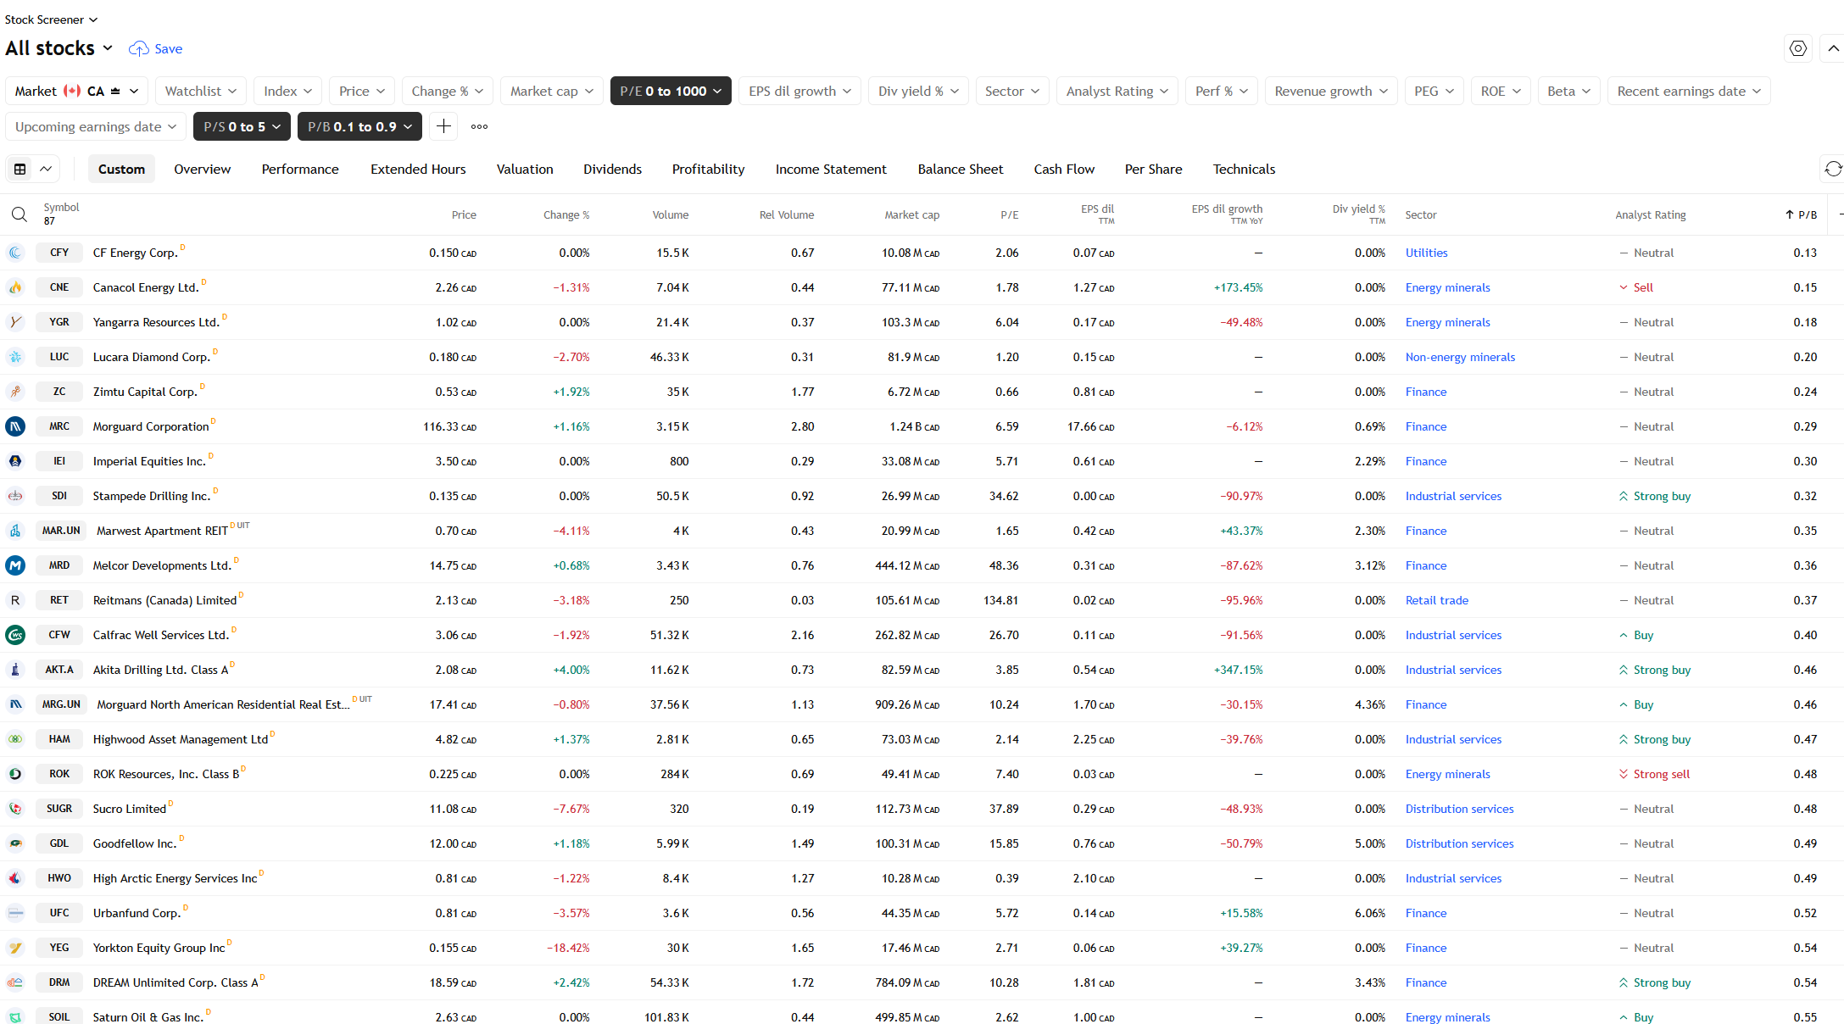
Task: Switch to the Valuation tab
Action: click(x=524, y=170)
